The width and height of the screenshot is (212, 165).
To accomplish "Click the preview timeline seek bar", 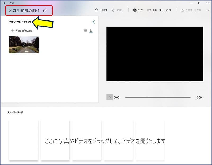I will point(158,97).
